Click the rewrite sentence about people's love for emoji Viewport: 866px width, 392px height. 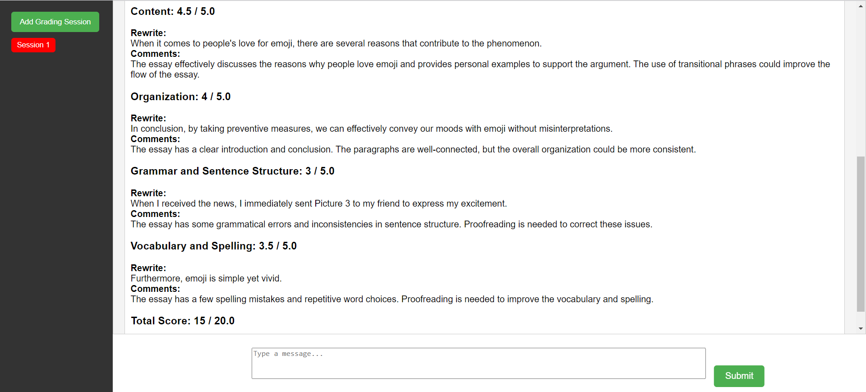[x=336, y=43]
